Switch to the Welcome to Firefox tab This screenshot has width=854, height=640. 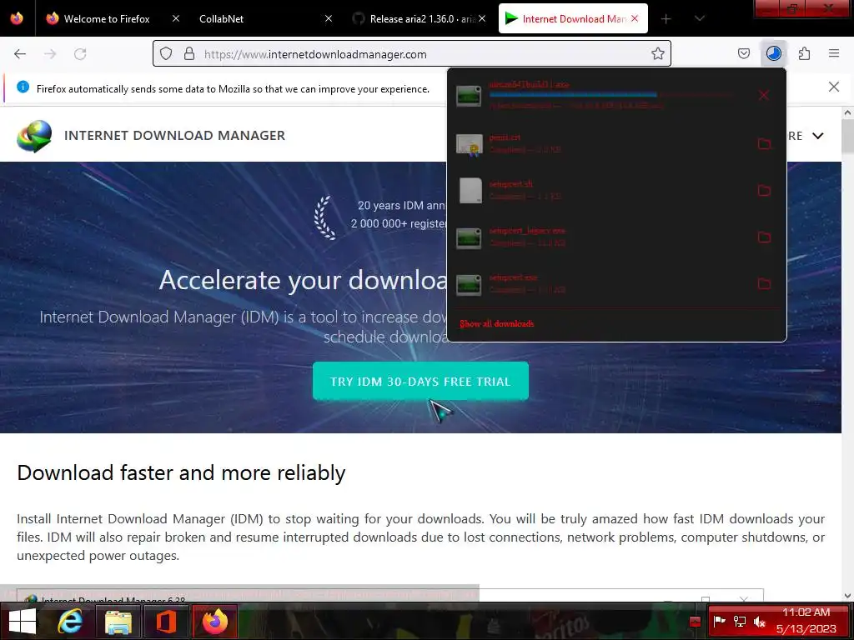(x=106, y=18)
